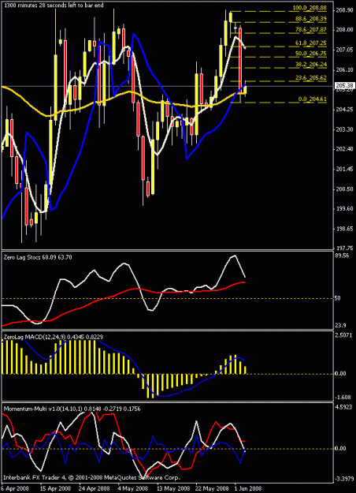356x493 pixels.
Task: Click the 13 May 2008 date label
Action: point(172,488)
